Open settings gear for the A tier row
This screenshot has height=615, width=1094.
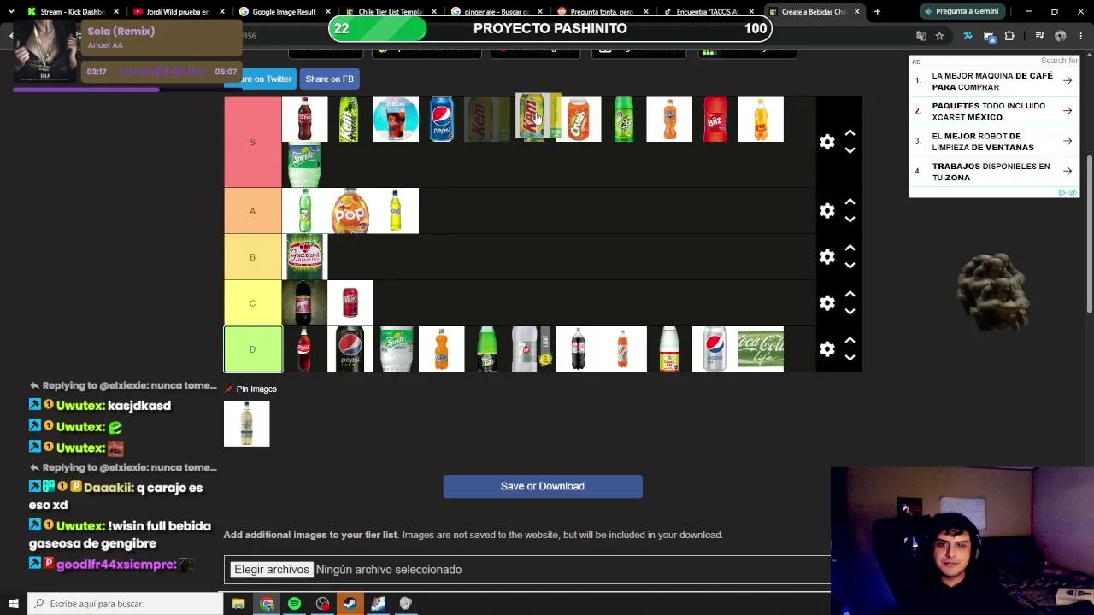[826, 211]
